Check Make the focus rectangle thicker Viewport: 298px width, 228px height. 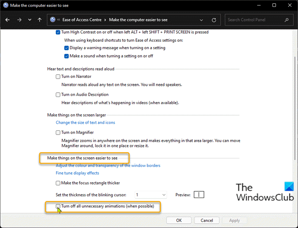coord(58,183)
